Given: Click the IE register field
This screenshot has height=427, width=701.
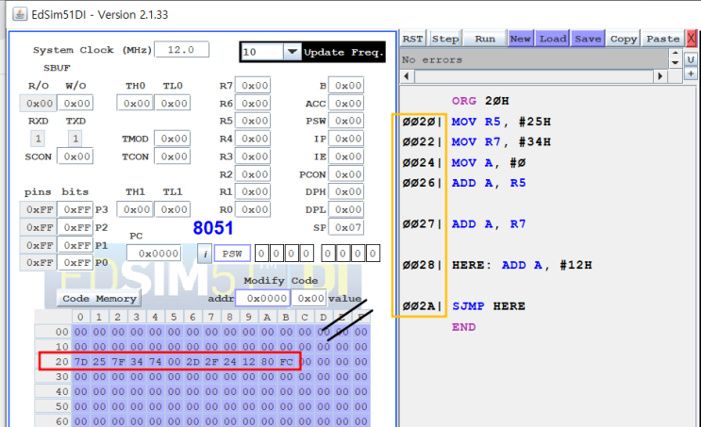Looking at the screenshot, I should tap(346, 156).
